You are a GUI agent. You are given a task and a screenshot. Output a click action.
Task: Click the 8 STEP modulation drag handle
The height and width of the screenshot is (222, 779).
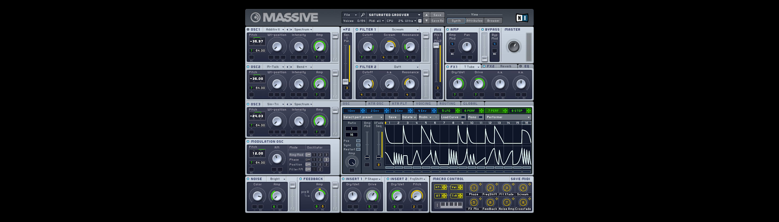[529, 111]
